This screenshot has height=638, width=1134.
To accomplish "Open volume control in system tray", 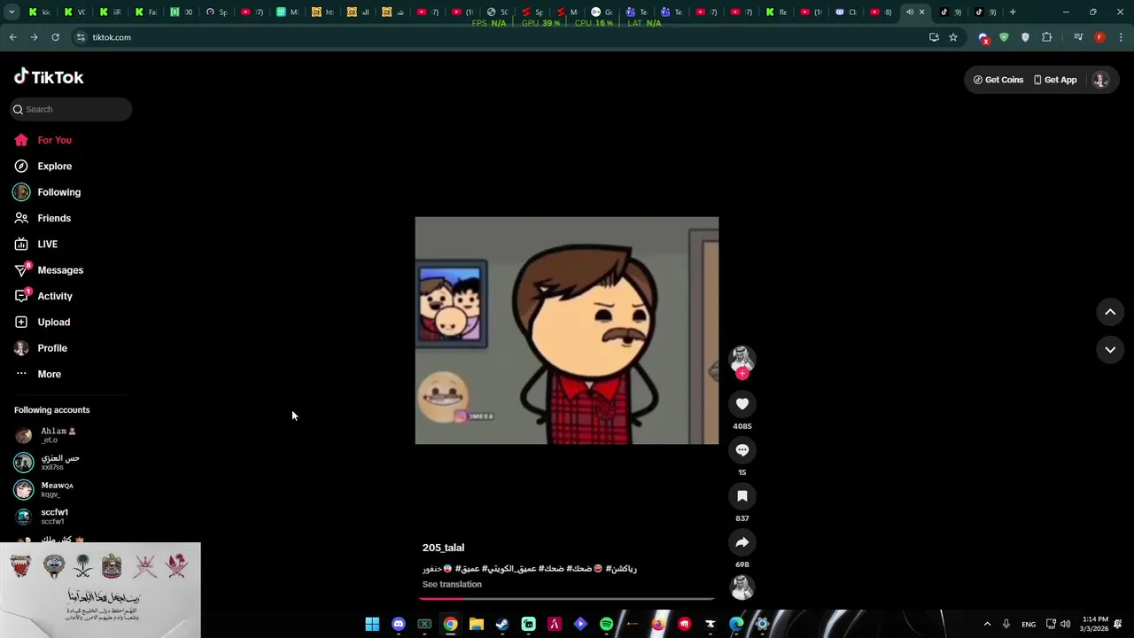I will [1065, 624].
